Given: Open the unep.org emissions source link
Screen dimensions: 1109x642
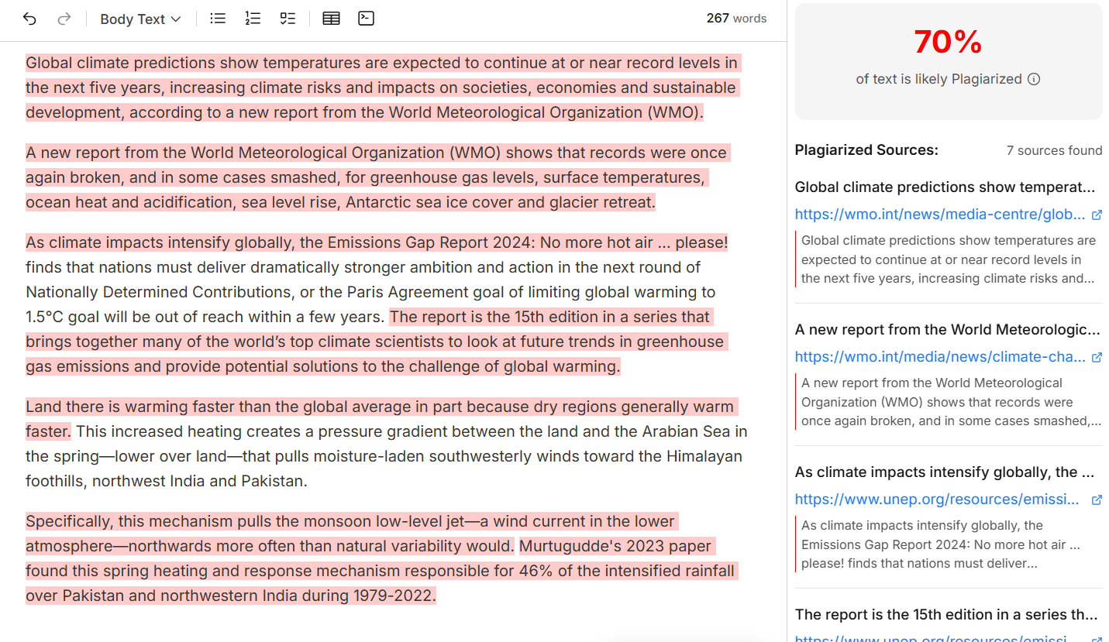Looking at the screenshot, I should 936,500.
